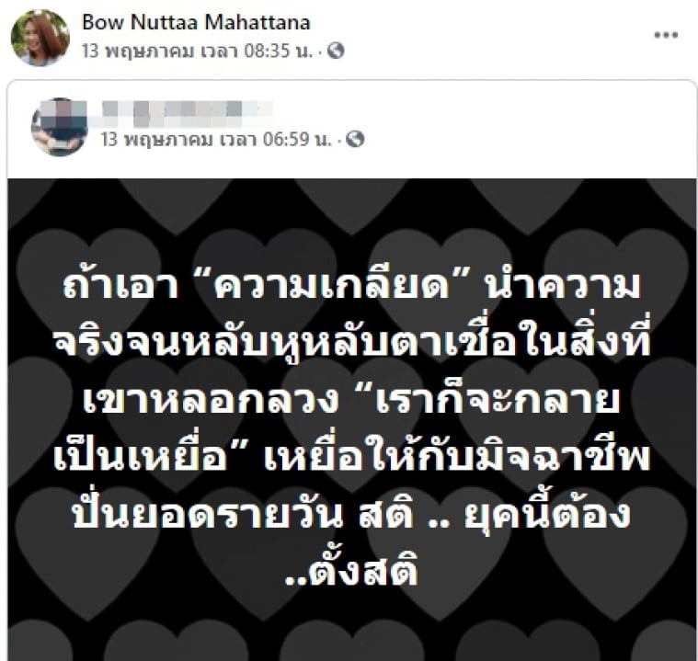Image resolution: width=698 pixels, height=661 pixels.
Task: Open Bow Nuttaa Mahattana's profile picture
Action: coord(40,39)
